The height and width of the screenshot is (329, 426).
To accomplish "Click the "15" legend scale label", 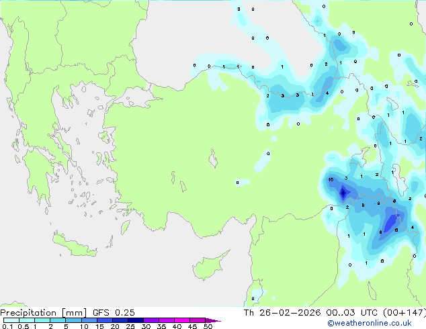I will pyautogui.click(x=99, y=326).
